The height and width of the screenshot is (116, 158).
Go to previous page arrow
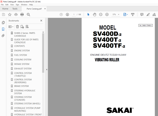pos(61,14)
